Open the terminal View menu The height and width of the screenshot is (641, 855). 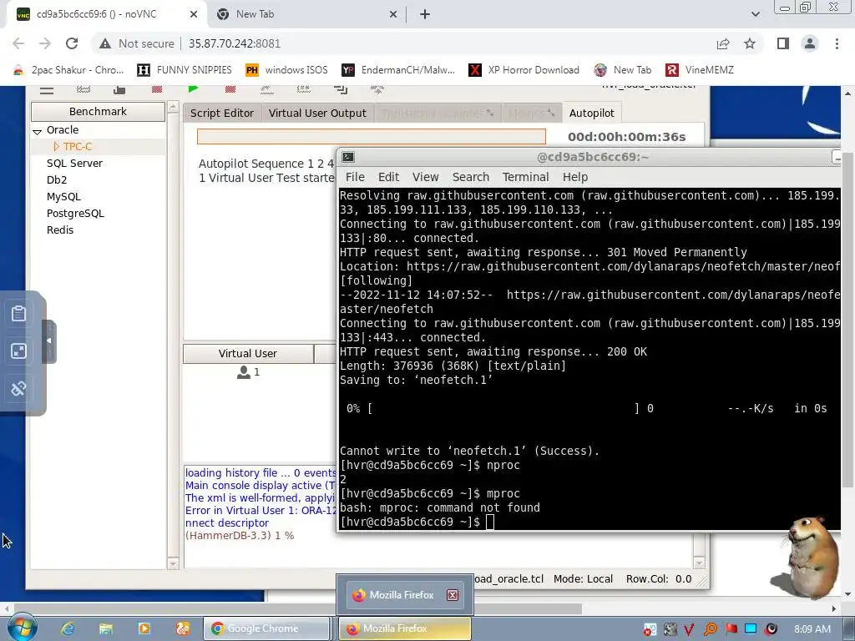pos(425,177)
